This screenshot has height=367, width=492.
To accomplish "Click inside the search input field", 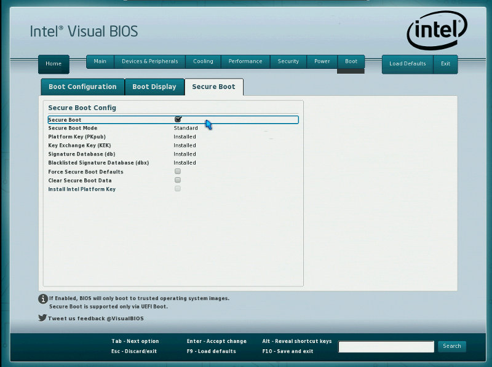I will pos(386,346).
